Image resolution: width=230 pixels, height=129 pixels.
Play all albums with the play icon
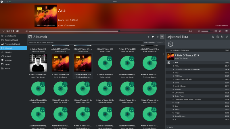click(153, 37)
